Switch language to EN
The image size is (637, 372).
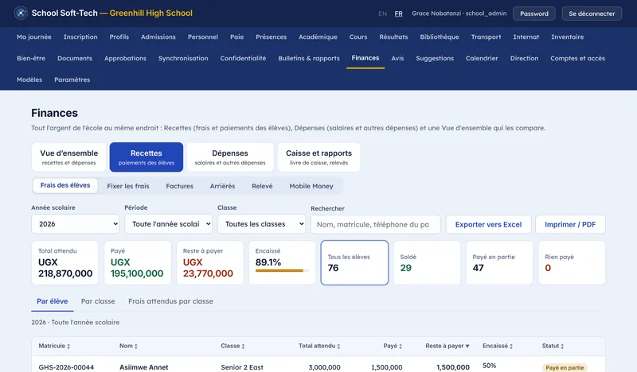(x=382, y=14)
